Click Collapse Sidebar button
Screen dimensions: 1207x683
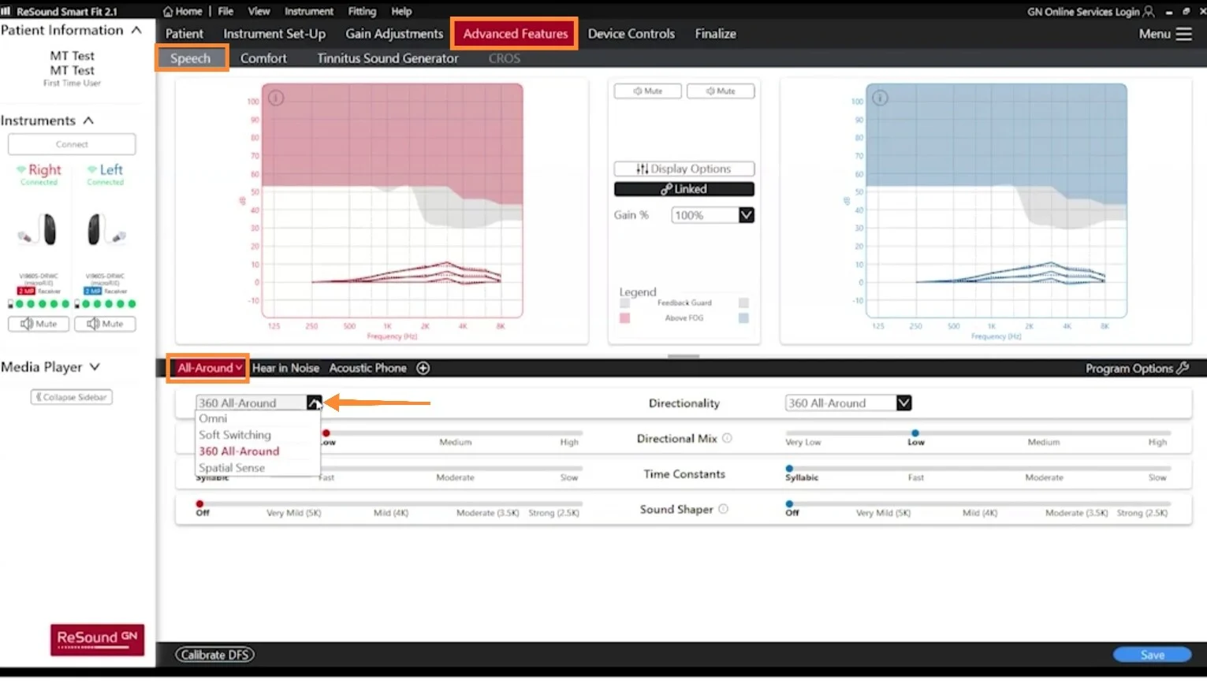point(71,397)
